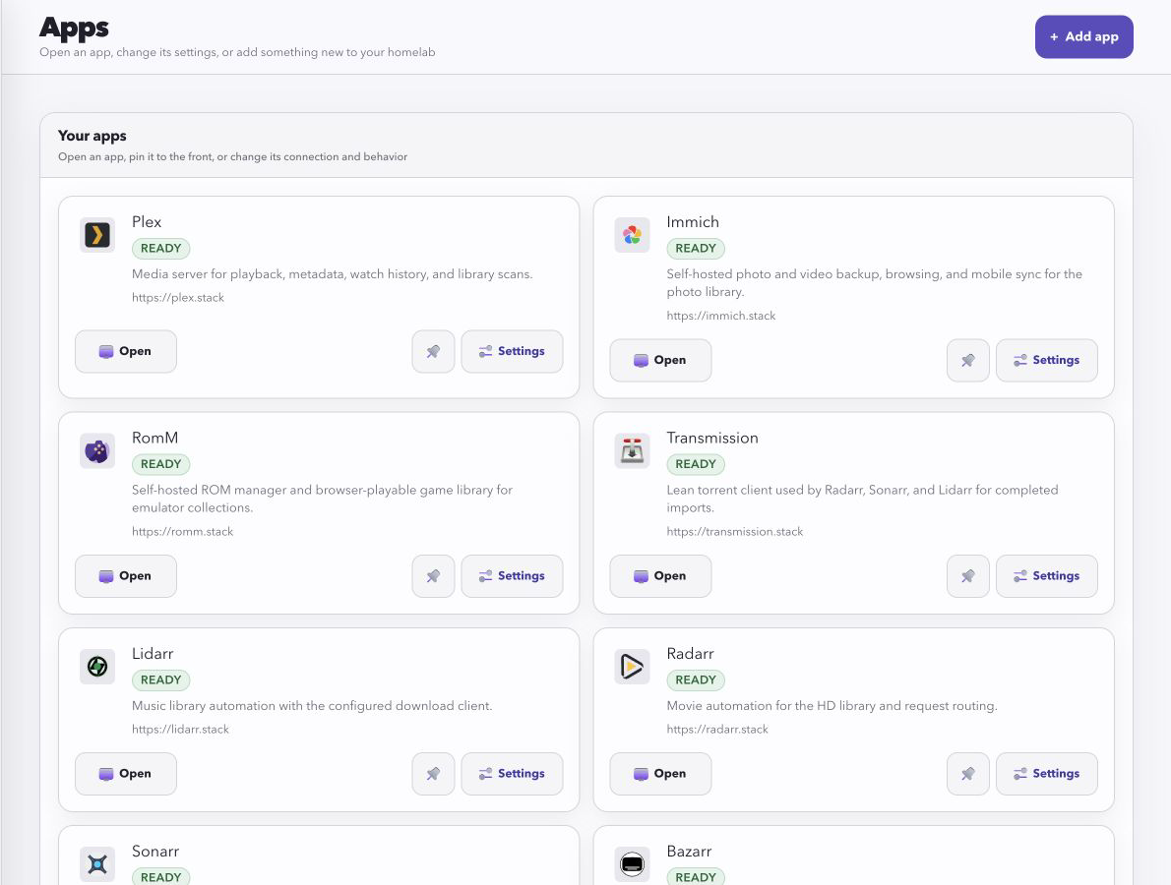Click the https://lidarr.stack URL
The height and width of the screenshot is (885, 1171).
tap(180, 729)
